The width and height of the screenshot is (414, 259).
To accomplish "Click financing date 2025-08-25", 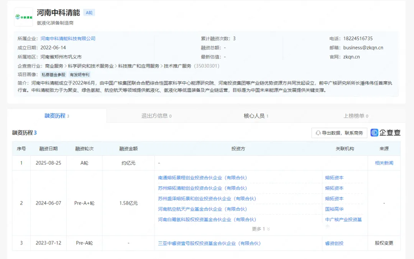I will (x=48, y=163).
